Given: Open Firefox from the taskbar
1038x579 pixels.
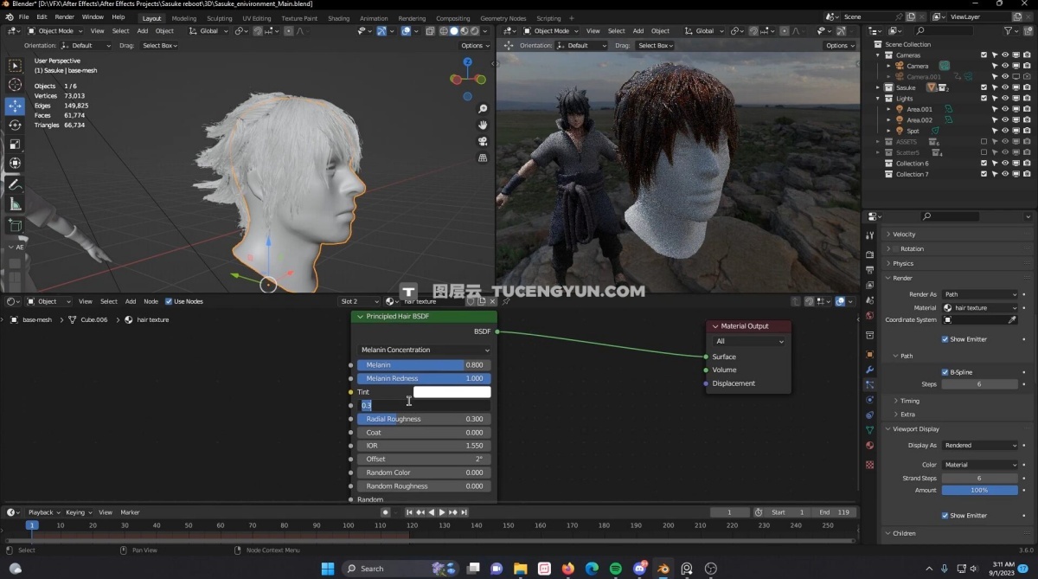Looking at the screenshot, I should pos(567,569).
